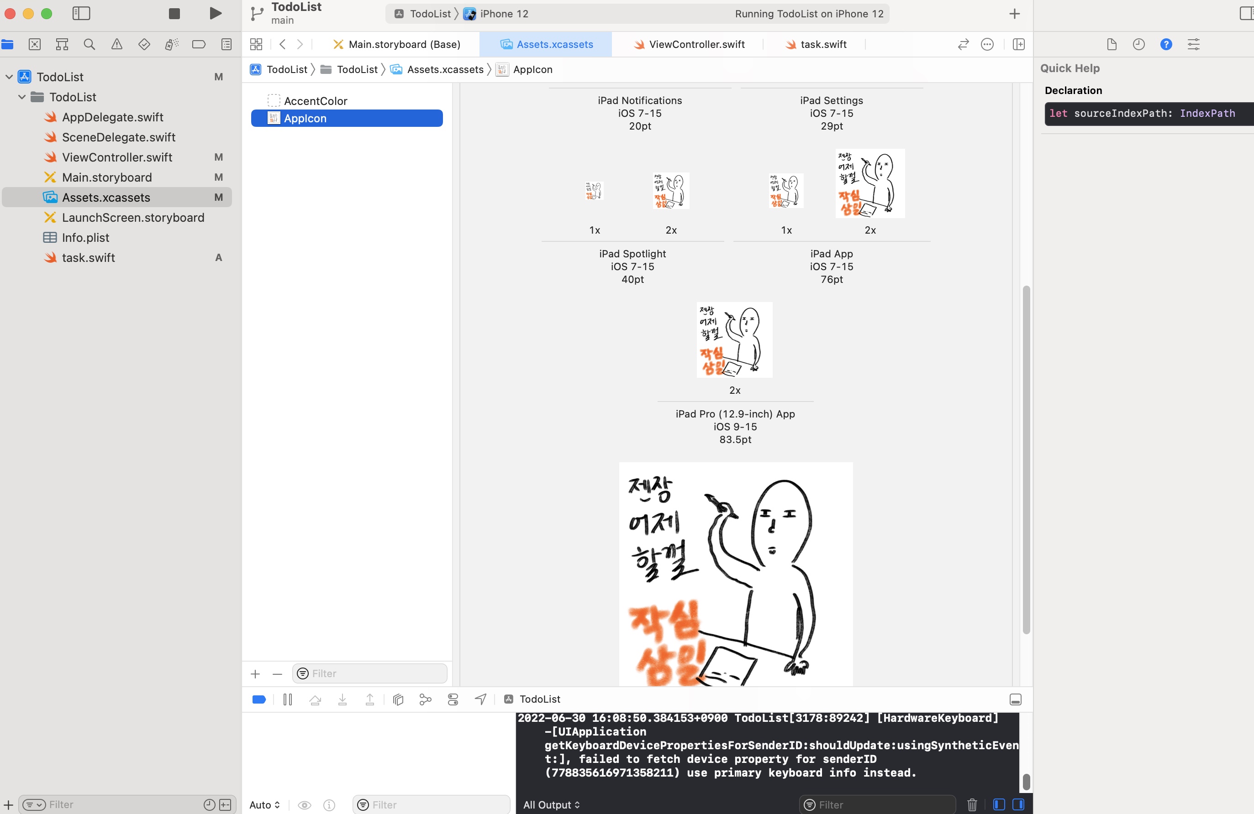
Task: Open Quick Help with the question mark icon
Action: coord(1166,44)
